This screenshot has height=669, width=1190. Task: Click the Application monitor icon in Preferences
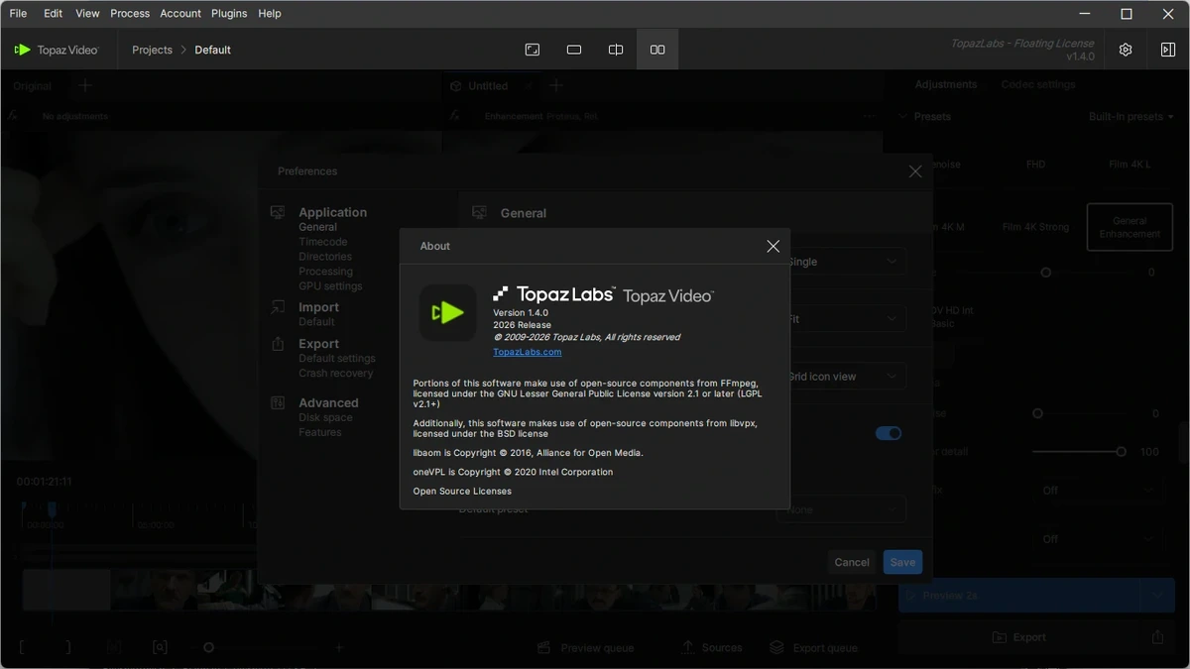pyautogui.click(x=278, y=212)
